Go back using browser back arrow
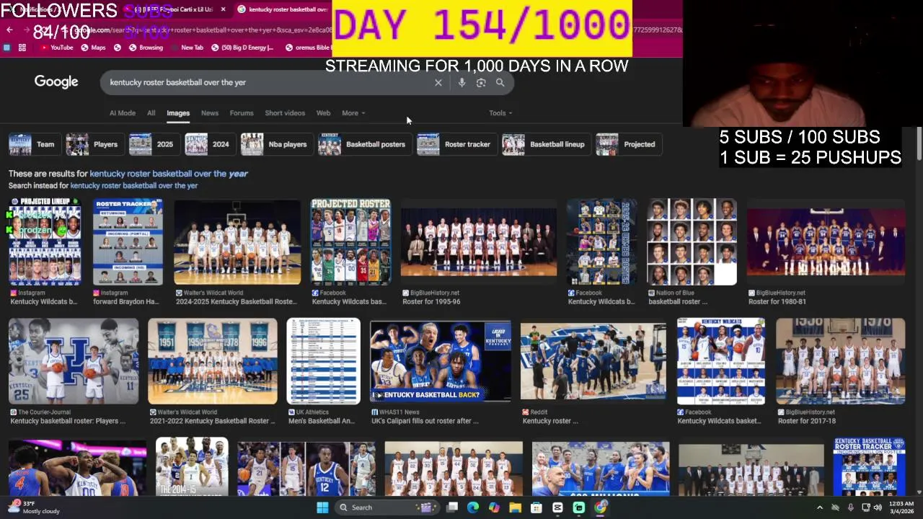923x519 pixels. [9, 30]
